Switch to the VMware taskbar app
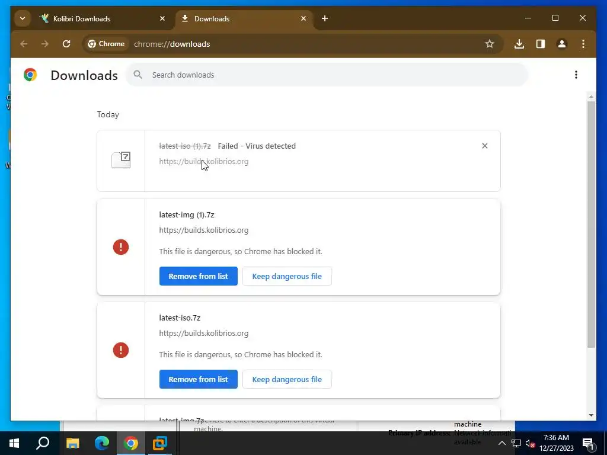 160,443
